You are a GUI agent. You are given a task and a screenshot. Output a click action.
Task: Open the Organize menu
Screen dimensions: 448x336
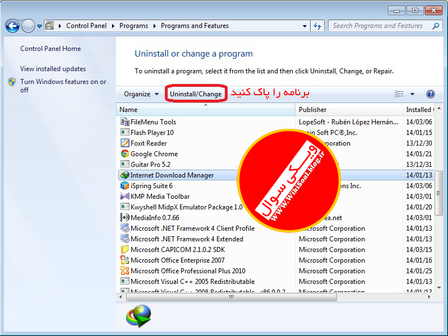pyautogui.click(x=141, y=94)
